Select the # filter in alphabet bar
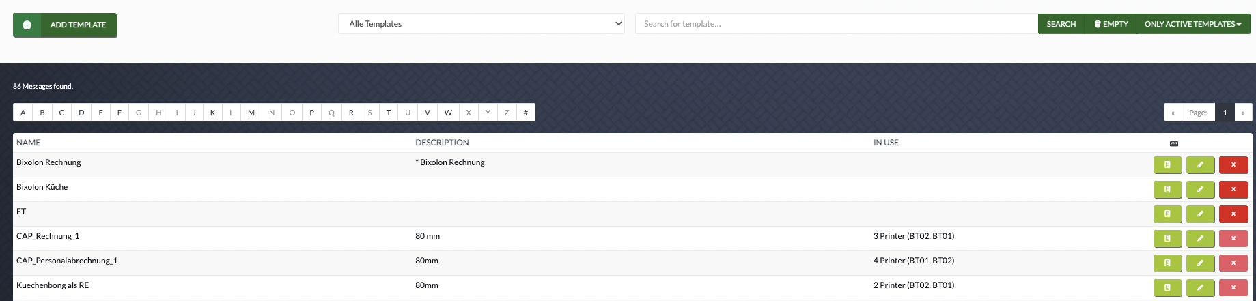The image size is (1256, 301). [x=525, y=113]
